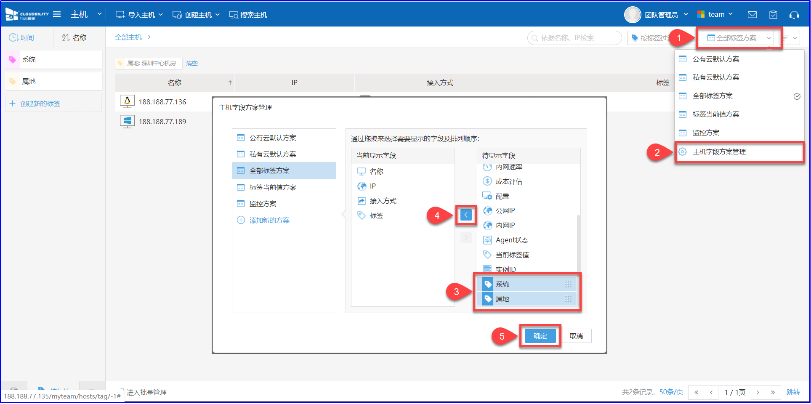Click 添加新的方案 link
811x404 pixels.
(x=269, y=221)
